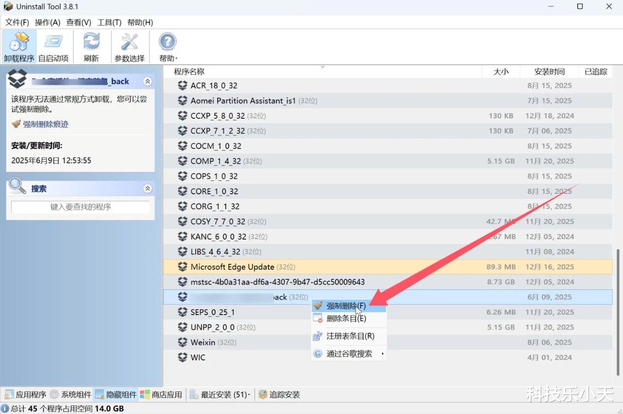Click the program icon beside COMP_1_4_32
This screenshot has height=414, width=623.
pyautogui.click(x=183, y=161)
